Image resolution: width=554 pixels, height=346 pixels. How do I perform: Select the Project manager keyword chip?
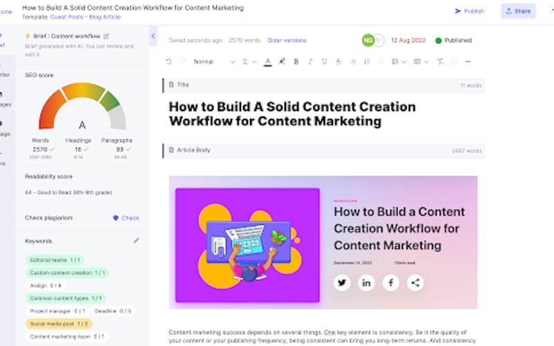(x=57, y=311)
